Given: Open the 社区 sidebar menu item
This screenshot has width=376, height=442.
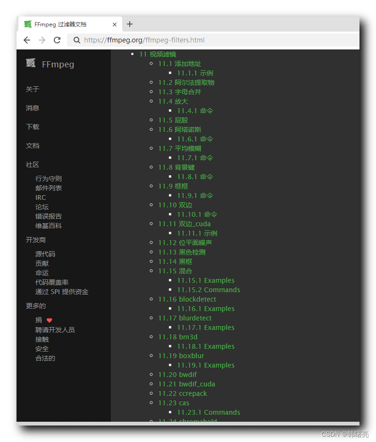Looking at the screenshot, I should [x=33, y=164].
